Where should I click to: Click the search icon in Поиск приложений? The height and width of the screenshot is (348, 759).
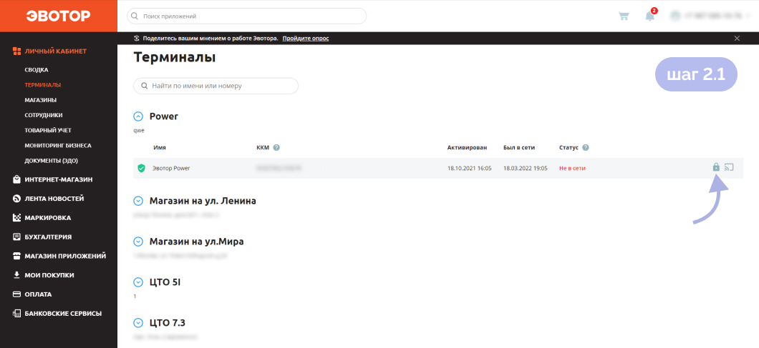(135, 16)
